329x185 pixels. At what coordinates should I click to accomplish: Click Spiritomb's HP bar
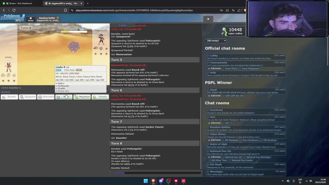[x=74, y=32]
